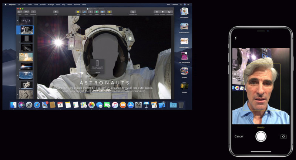Open the Format inspector
Viewport: 296px width, 160px height.
pyautogui.click(x=157, y=12)
